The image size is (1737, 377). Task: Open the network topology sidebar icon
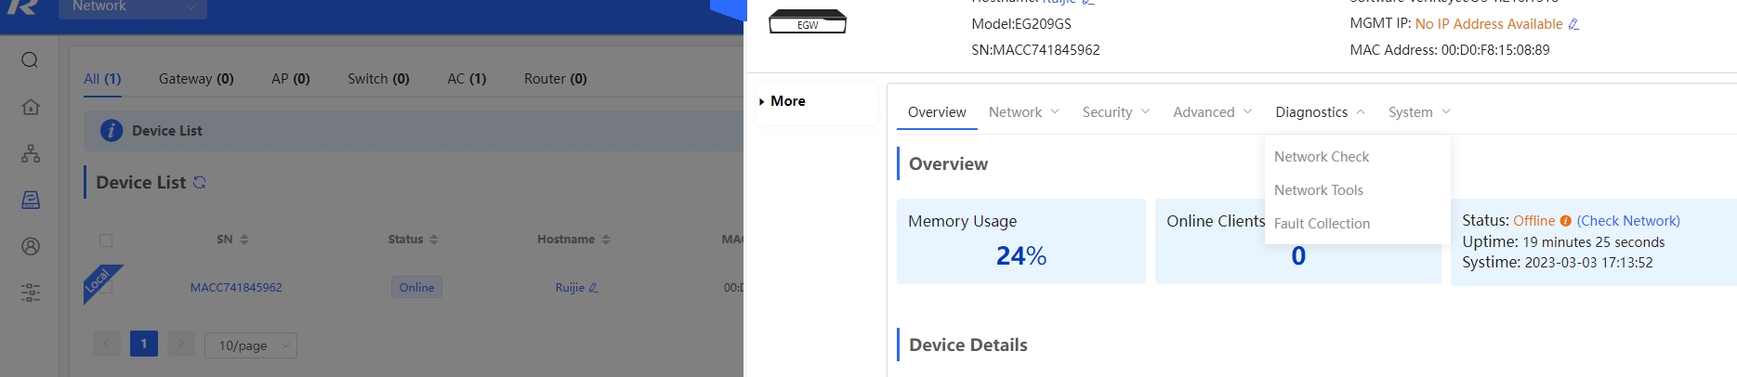pos(30,153)
